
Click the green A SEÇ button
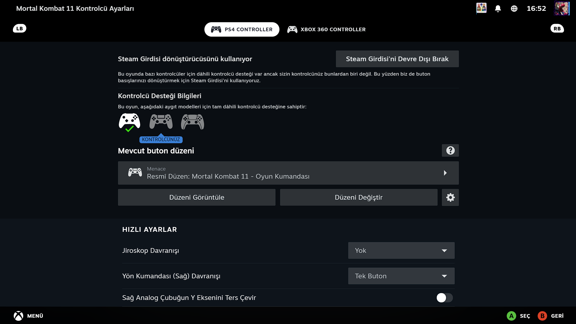[x=518, y=316]
